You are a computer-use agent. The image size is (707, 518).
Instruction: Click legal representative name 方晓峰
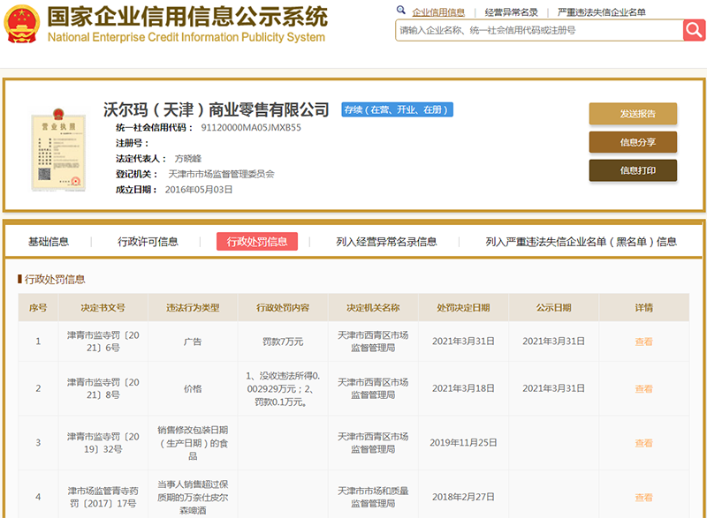point(188,159)
